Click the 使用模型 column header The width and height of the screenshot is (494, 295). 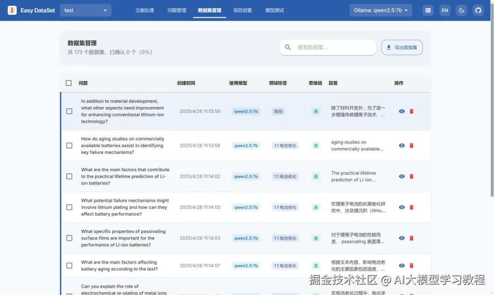[238, 83]
